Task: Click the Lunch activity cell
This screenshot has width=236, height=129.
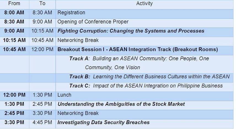Action: point(64,95)
